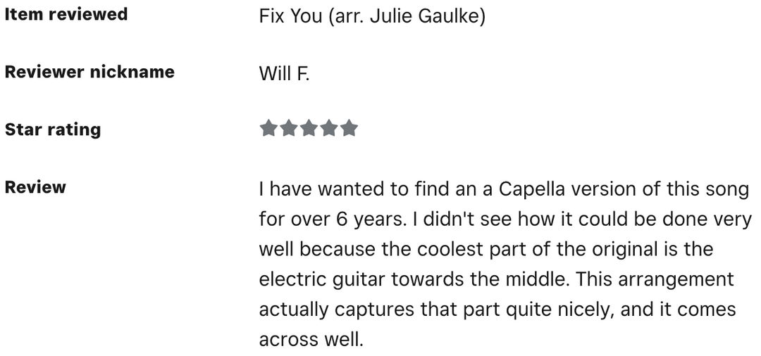Image resolution: width=761 pixels, height=356 pixels.
Task: Click the second star in the rating
Action: tap(288, 129)
